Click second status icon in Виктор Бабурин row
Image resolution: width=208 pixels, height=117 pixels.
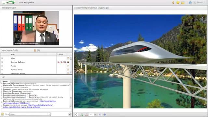[x=61, y=62]
